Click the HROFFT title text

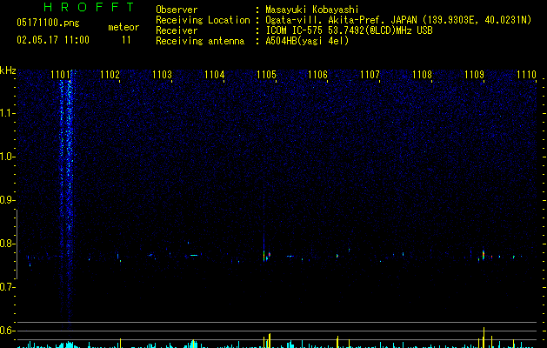click(89, 7)
